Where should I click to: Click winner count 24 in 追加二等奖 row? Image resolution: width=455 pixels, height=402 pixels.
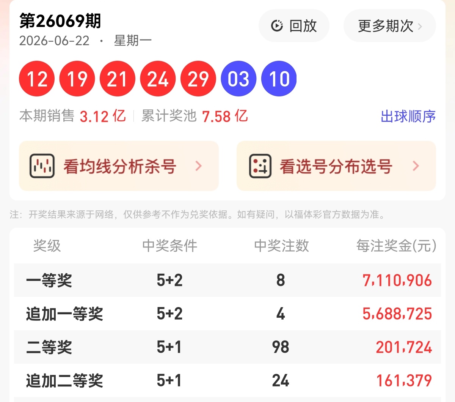pos(281,381)
